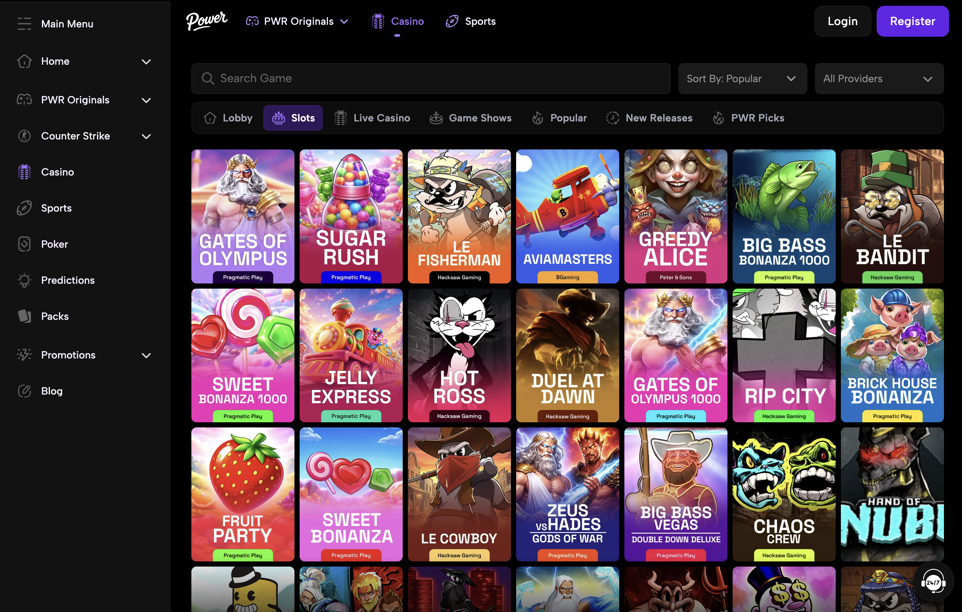Click the Main Menu hamburger icon

click(24, 24)
